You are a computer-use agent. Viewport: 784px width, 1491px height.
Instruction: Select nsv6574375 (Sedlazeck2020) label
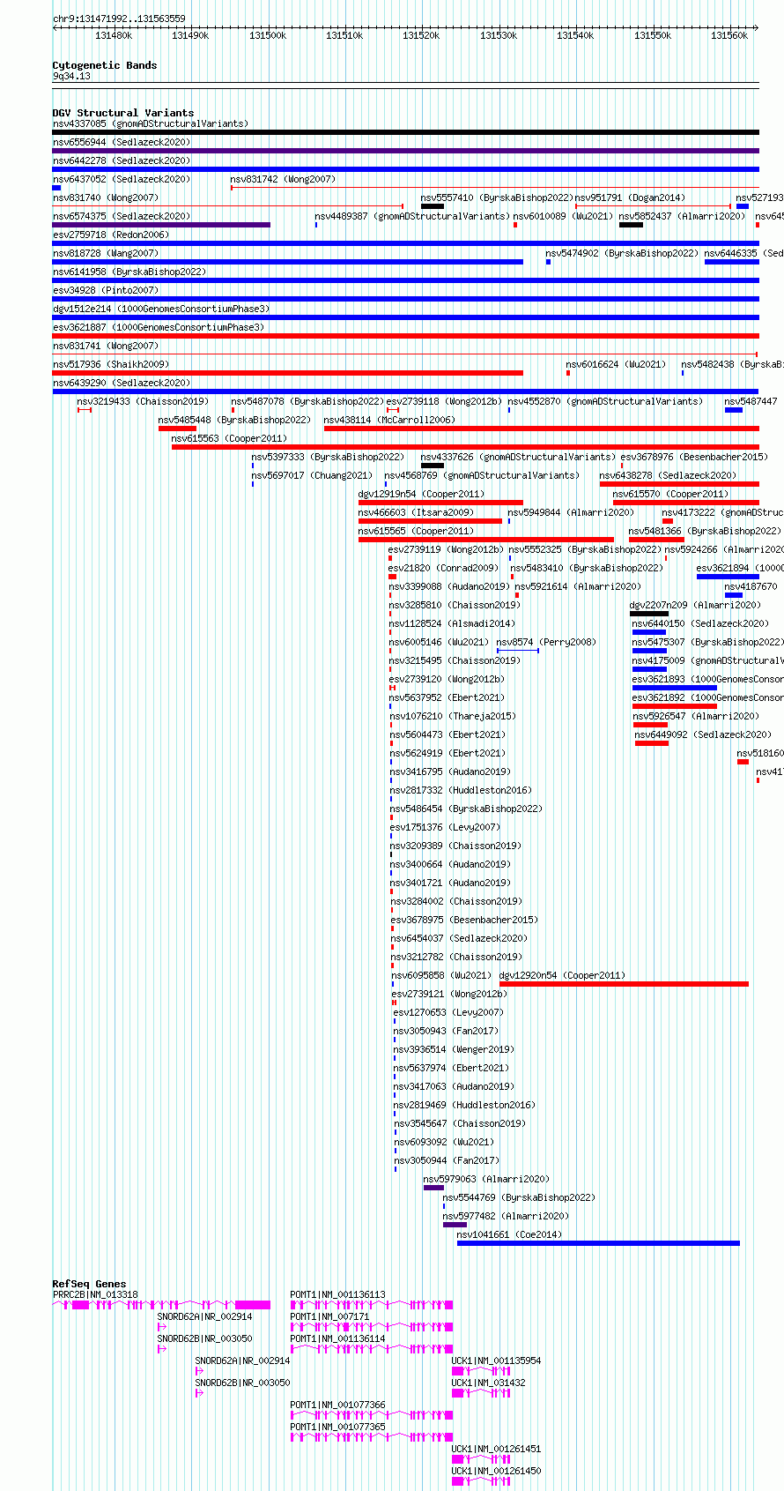[122, 216]
